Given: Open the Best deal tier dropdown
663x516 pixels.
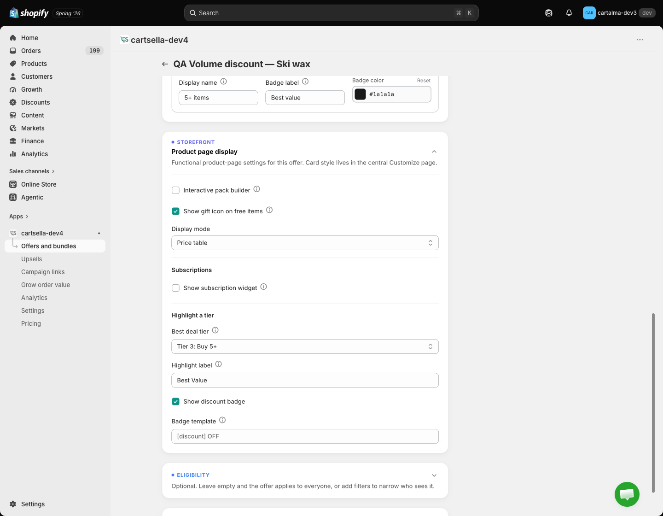Looking at the screenshot, I should 305,346.
